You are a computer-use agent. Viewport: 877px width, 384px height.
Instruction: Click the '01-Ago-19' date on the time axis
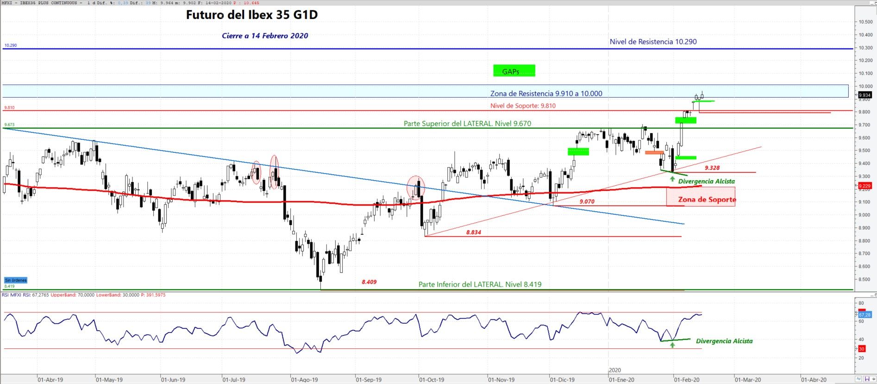[304, 380]
